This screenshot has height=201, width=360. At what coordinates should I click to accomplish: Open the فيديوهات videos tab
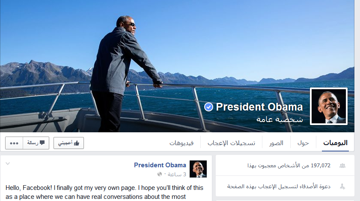(x=181, y=143)
